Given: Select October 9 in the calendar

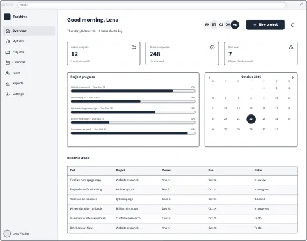Looking at the screenshot, I should click(x=264, y=98).
